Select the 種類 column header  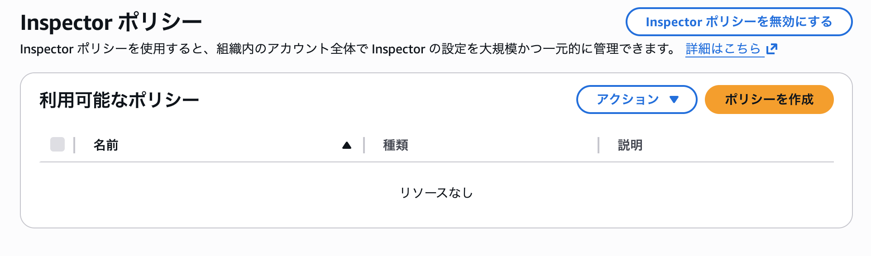point(396,145)
